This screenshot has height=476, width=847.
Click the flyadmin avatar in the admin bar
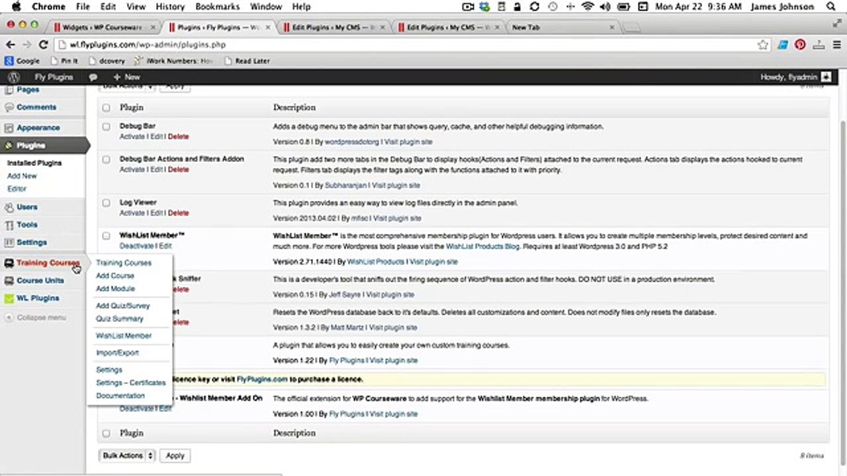click(x=825, y=77)
